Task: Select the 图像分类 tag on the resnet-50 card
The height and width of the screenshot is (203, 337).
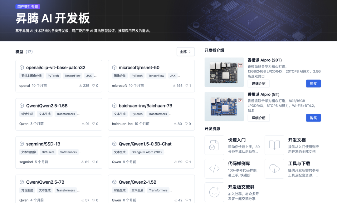Action: point(120,76)
